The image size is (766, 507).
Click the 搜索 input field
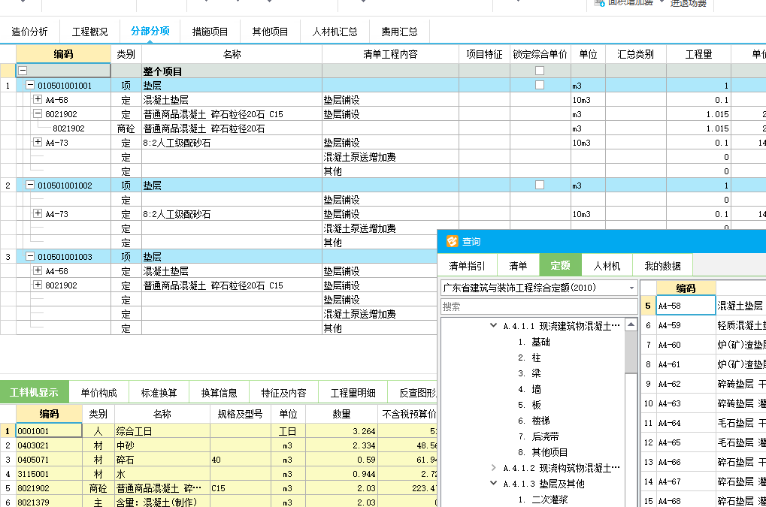point(539,306)
